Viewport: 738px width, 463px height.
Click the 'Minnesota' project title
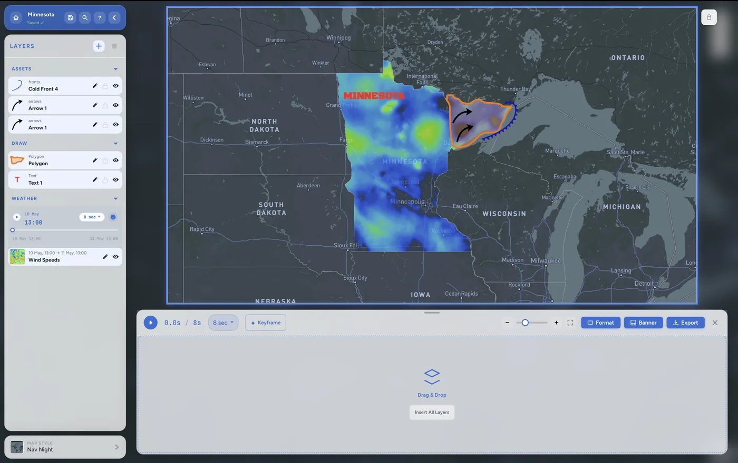41,15
